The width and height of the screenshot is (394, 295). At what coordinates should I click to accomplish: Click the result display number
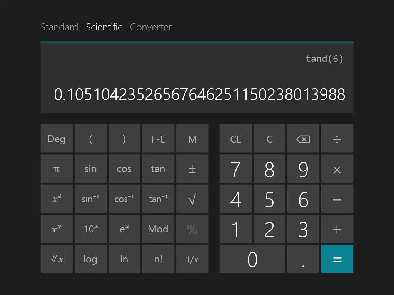pyautogui.click(x=199, y=94)
